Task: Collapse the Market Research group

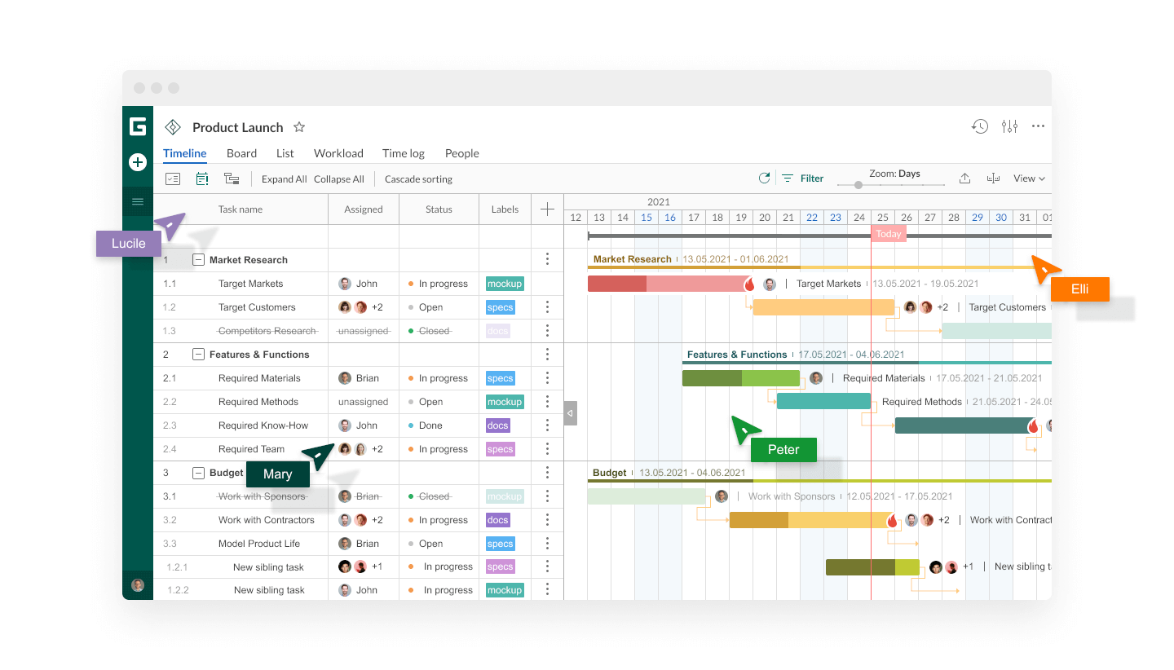Action: pyautogui.click(x=198, y=259)
